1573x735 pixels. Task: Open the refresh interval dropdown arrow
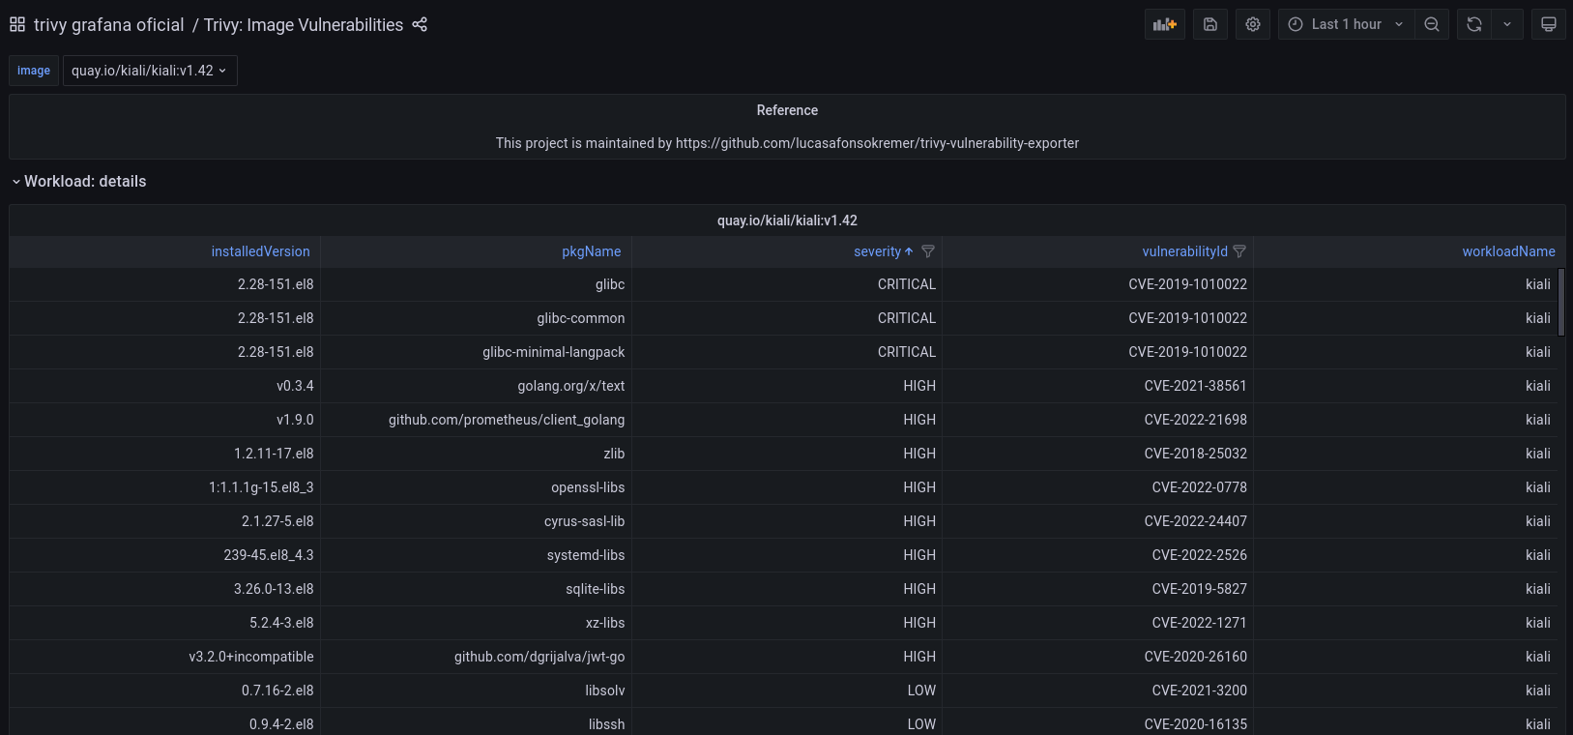(x=1507, y=25)
